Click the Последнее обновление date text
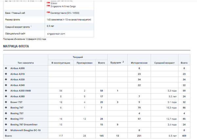 [x=25, y=39]
